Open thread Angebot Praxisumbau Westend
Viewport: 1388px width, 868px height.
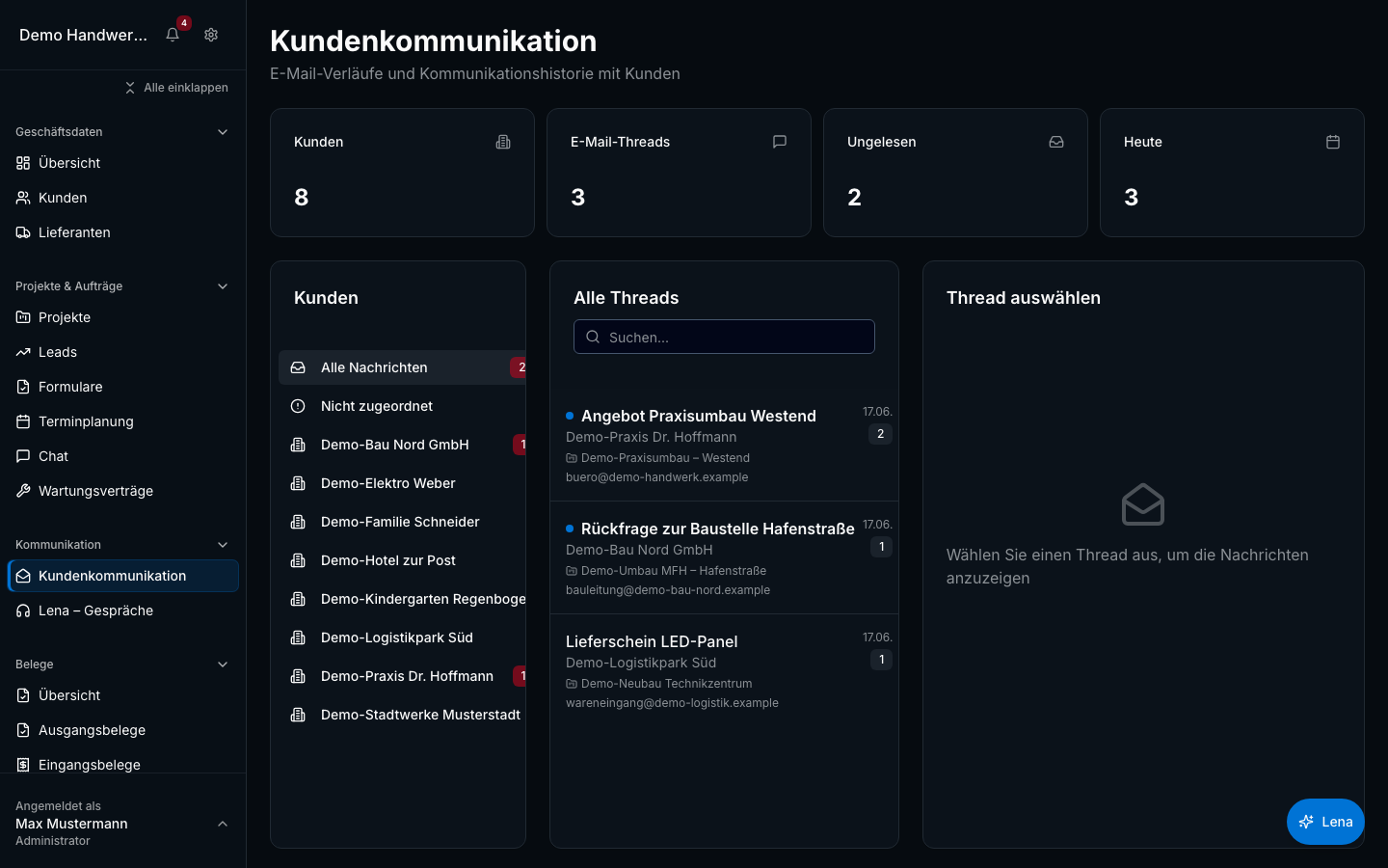[x=724, y=445]
